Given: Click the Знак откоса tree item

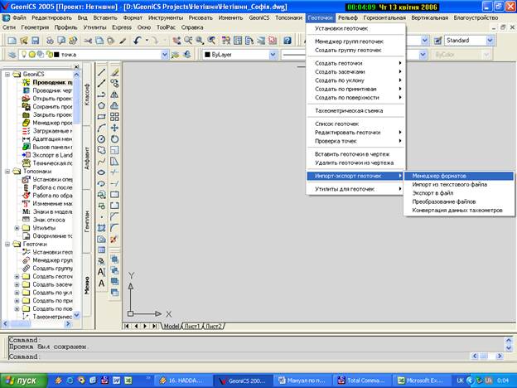Looking at the screenshot, I should point(49,220).
